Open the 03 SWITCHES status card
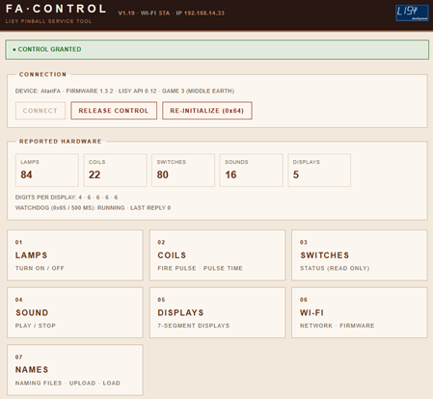Viewport: 433px width, 399px height. [x=360, y=255]
